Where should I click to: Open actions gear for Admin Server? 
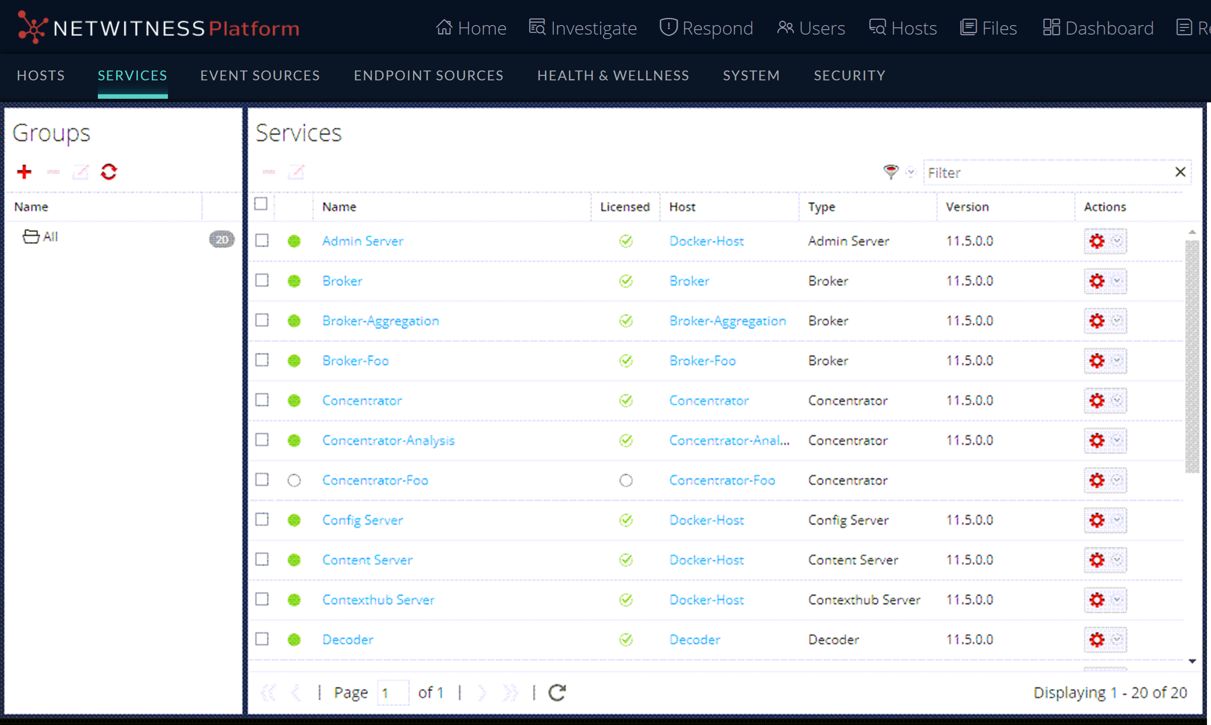pos(1097,241)
